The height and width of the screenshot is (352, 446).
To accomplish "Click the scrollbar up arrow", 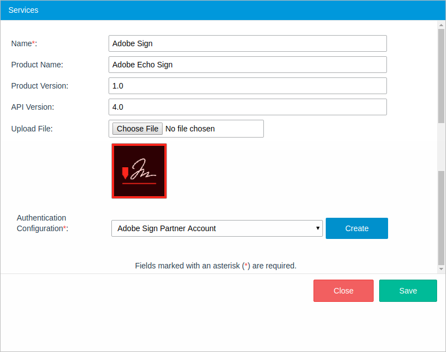I will click(x=441, y=25).
